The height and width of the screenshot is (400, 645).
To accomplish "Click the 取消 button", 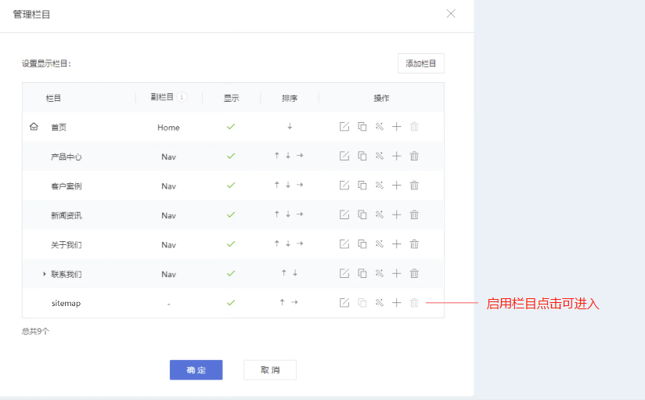I will coord(269,369).
